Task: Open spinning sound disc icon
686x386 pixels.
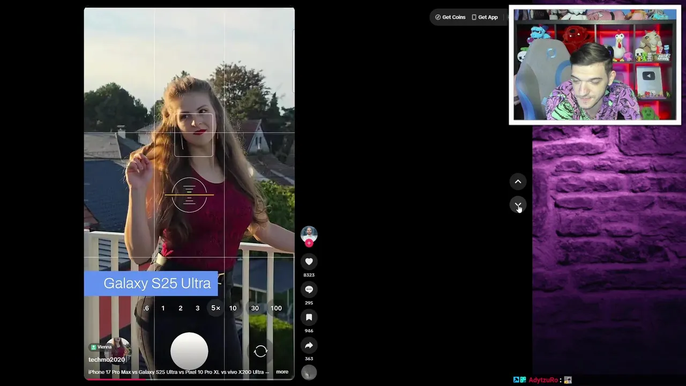Action: (309, 372)
